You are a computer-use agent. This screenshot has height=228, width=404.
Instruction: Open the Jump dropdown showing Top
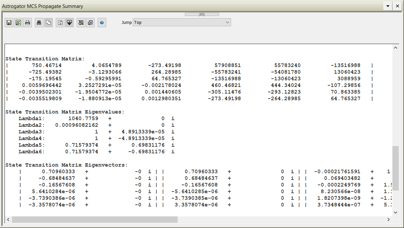pyautogui.click(x=182, y=23)
